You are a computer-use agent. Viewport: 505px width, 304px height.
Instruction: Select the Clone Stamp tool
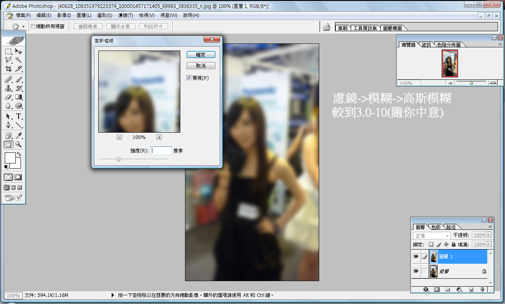pyautogui.click(x=8, y=88)
